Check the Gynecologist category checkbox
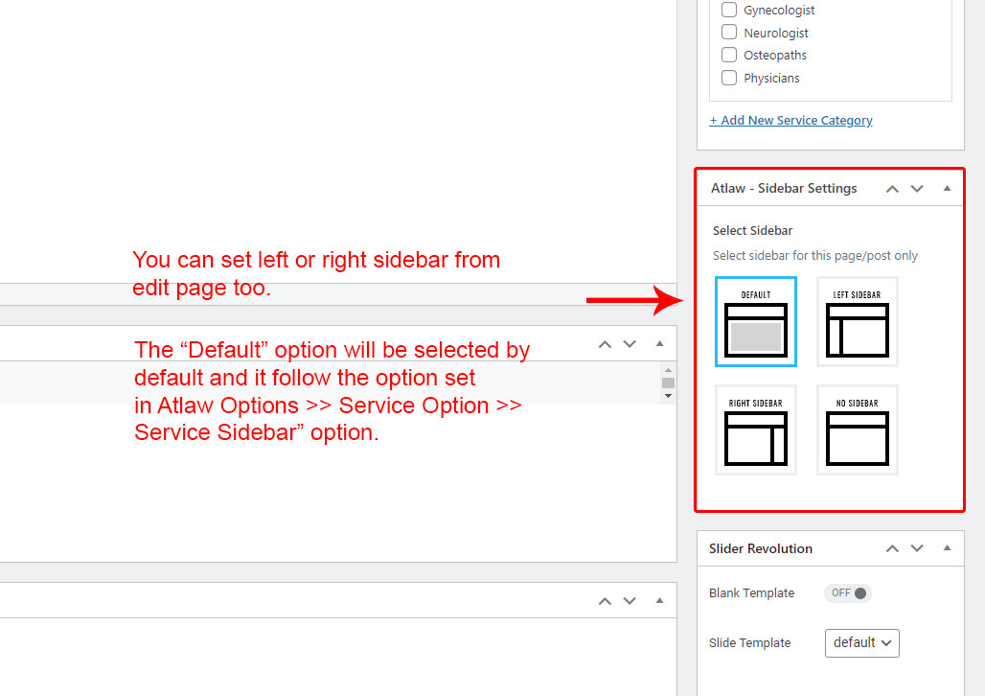 click(x=729, y=10)
